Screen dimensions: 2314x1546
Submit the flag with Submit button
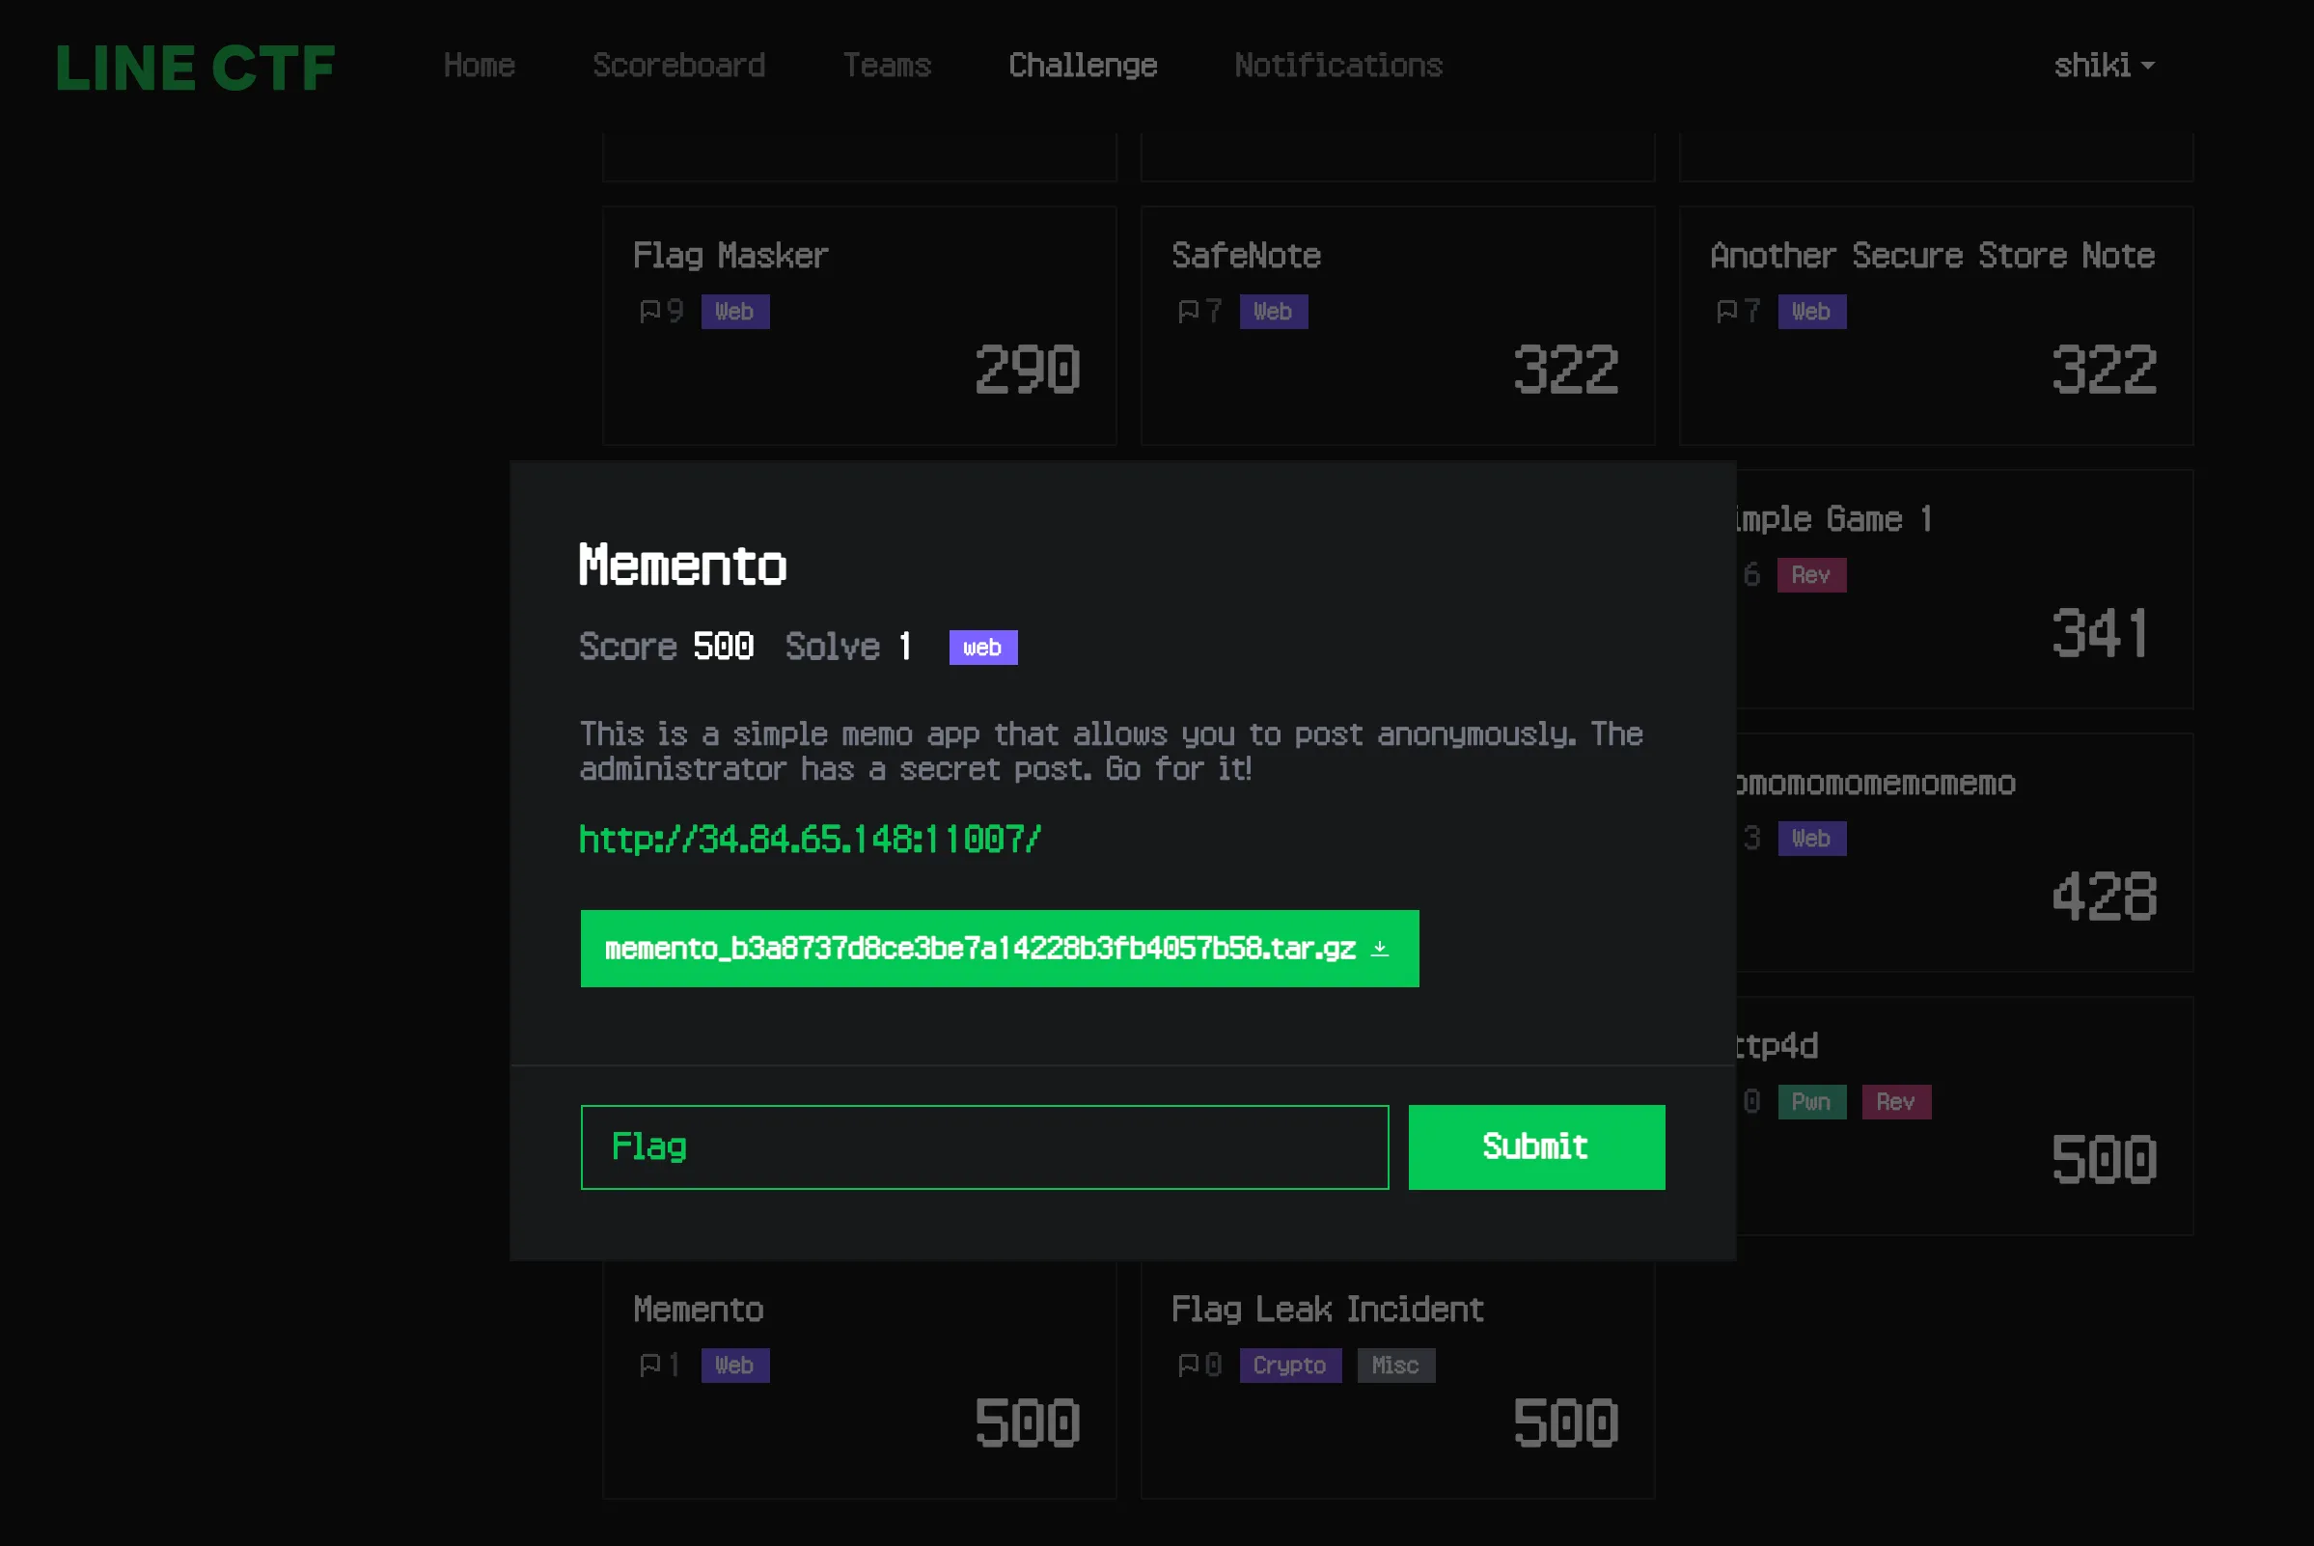[x=1535, y=1146]
